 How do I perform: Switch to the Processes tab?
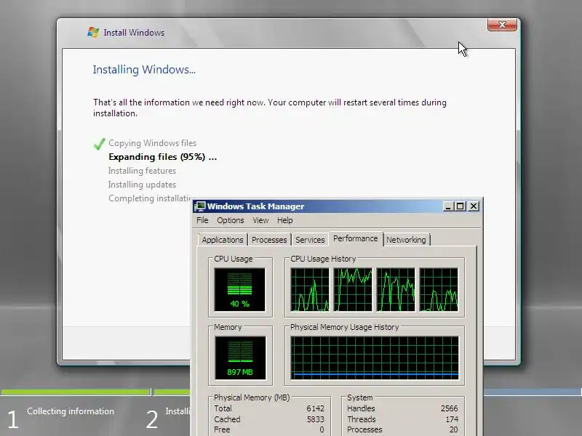(269, 240)
